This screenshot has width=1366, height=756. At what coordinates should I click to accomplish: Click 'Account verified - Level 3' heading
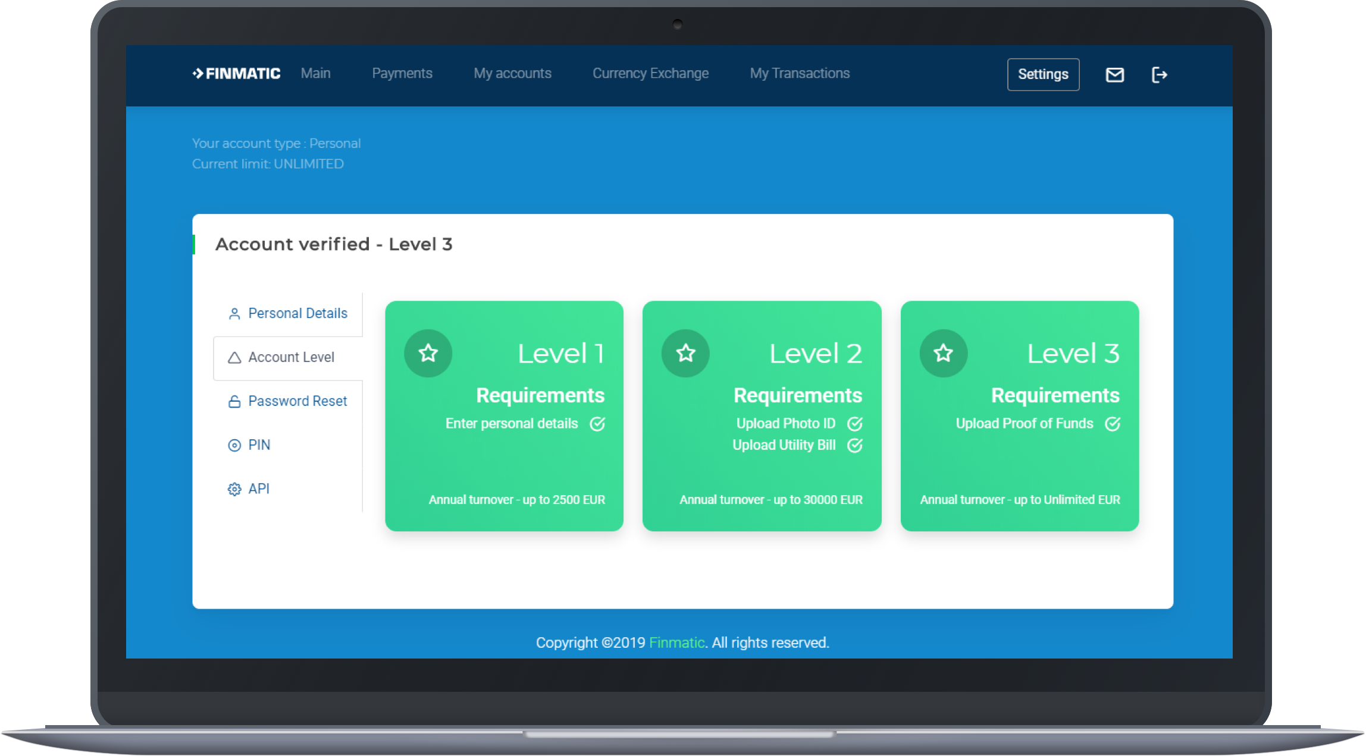click(334, 244)
